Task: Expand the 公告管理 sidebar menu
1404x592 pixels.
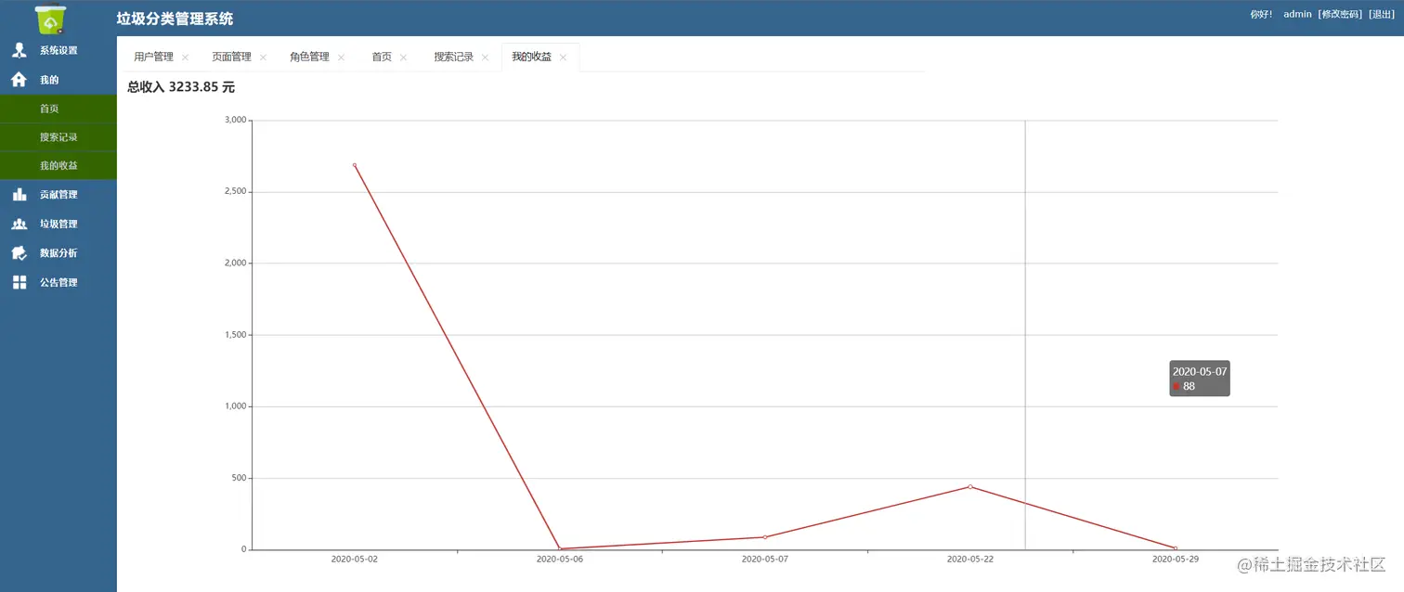Action: coord(58,282)
